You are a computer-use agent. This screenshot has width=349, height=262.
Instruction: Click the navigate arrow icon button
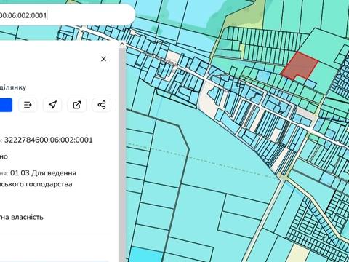[x=52, y=105]
